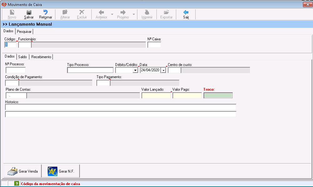This screenshot has width=313, height=187.
Task: Open the Recebimento tab
Action: (41, 57)
